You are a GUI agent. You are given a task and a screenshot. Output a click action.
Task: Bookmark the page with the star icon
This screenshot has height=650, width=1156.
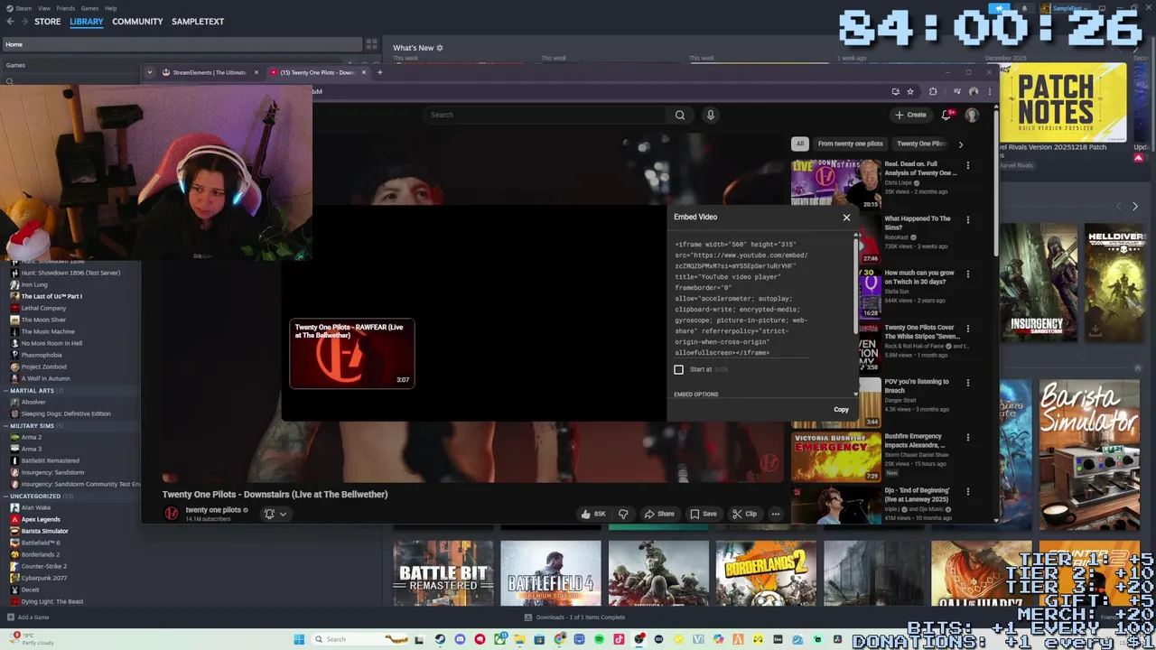point(909,91)
